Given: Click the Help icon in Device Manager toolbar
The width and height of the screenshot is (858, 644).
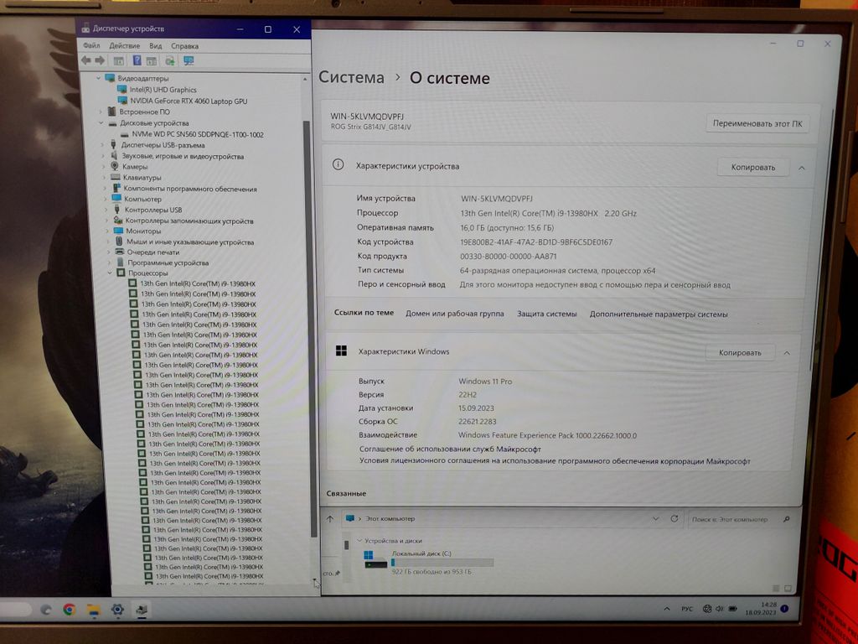Looking at the screenshot, I should tap(137, 60).
